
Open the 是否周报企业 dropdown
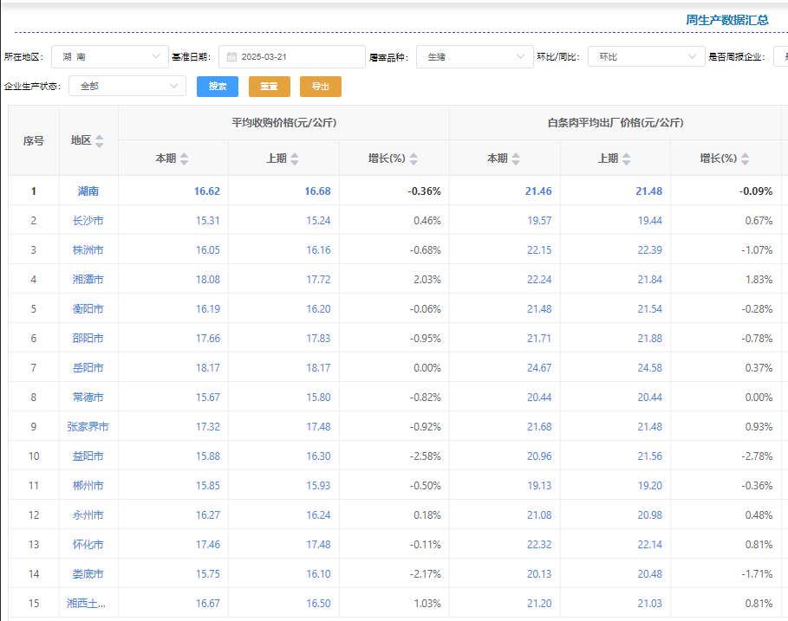click(x=780, y=57)
